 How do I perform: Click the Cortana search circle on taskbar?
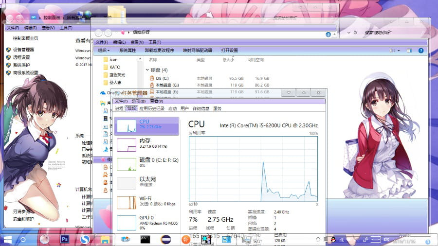click(x=23, y=240)
